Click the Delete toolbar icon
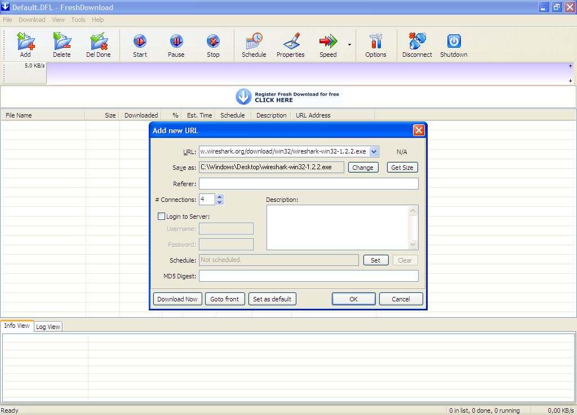Image resolution: width=577 pixels, height=415 pixels. coord(61,45)
